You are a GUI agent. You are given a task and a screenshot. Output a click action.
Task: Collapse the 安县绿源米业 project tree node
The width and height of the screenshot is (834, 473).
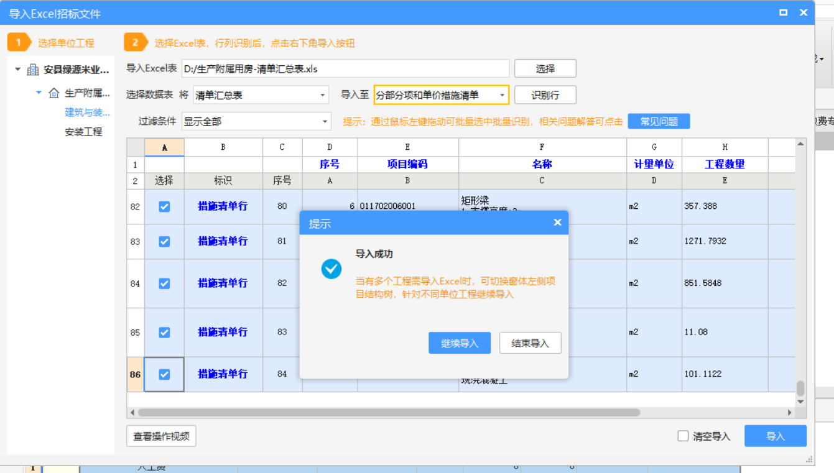(x=17, y=69)
